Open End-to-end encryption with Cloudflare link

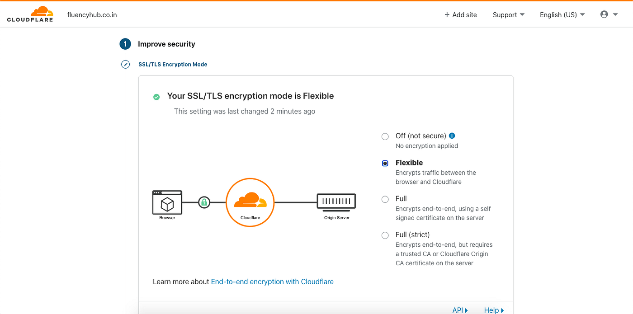(x=272, y=281)
